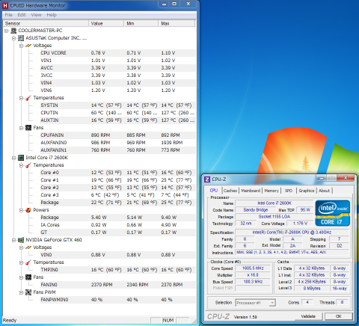The height and width of the screenshot is (326, 359).
Task: Switch to the Memory tab in CPU-Z
Action: pyautogui.click(x=271, y=191)
